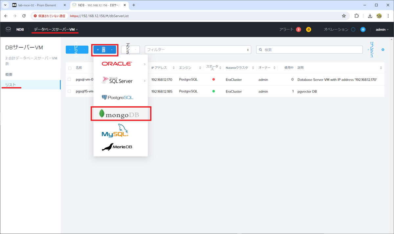Click the browser forward arrow

pyautogui.click(x=15, y=16)
